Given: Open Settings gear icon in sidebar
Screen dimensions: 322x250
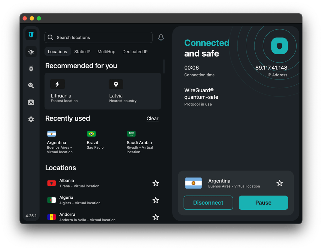Looking at the screenshot, I should (x=31, y=119).
